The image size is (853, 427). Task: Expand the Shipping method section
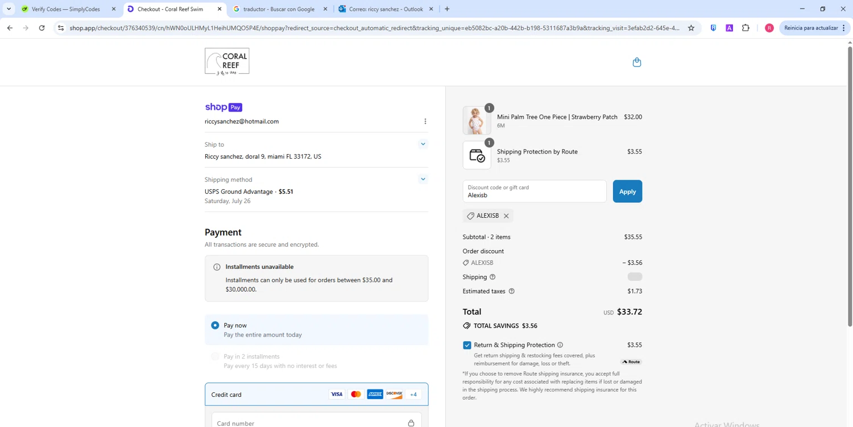[423, 179]
